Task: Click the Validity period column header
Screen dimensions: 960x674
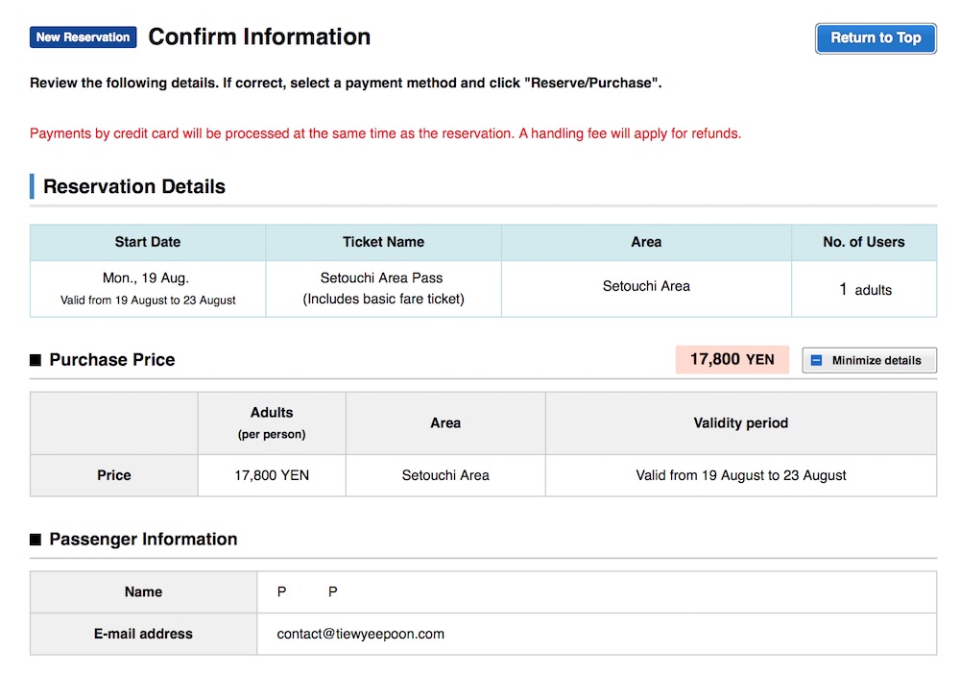Action: 740,422
